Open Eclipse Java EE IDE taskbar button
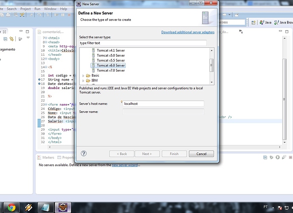Image resolution: width=293 pixels, height=213 pixels. click(63, 207)
